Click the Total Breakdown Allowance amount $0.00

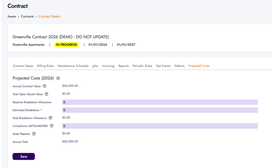tap(66, 117)
